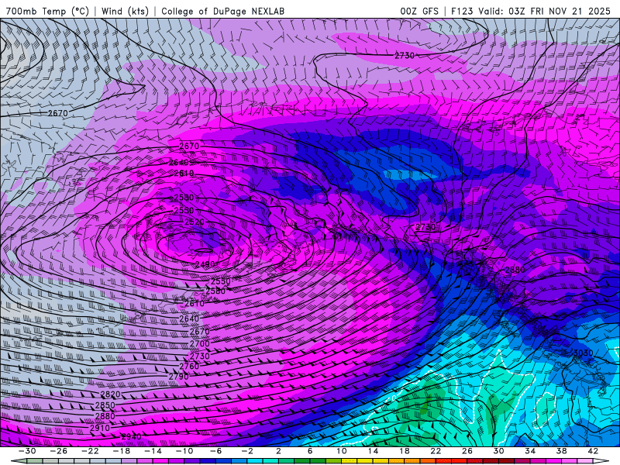Click the -2 color scale label
Viewport: 620px width, 465px height.
247,451
